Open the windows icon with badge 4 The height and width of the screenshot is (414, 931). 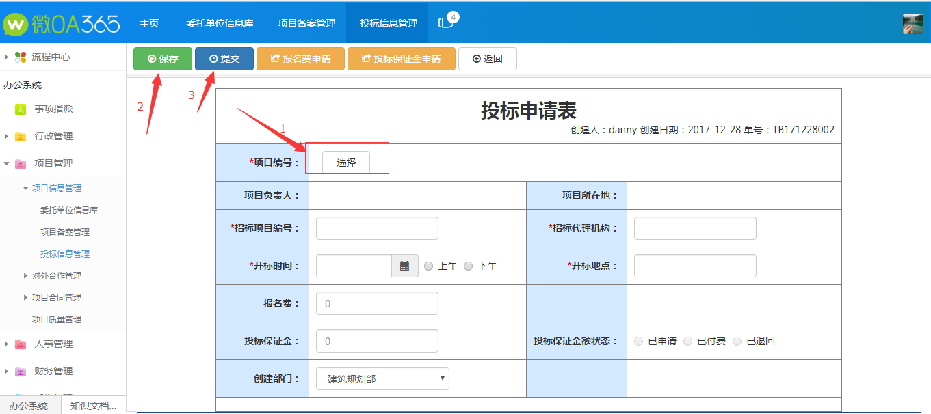pos(445,23)
